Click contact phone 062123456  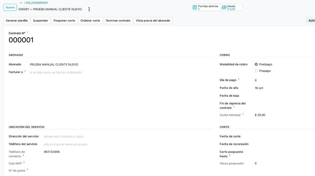pos(52,152)
